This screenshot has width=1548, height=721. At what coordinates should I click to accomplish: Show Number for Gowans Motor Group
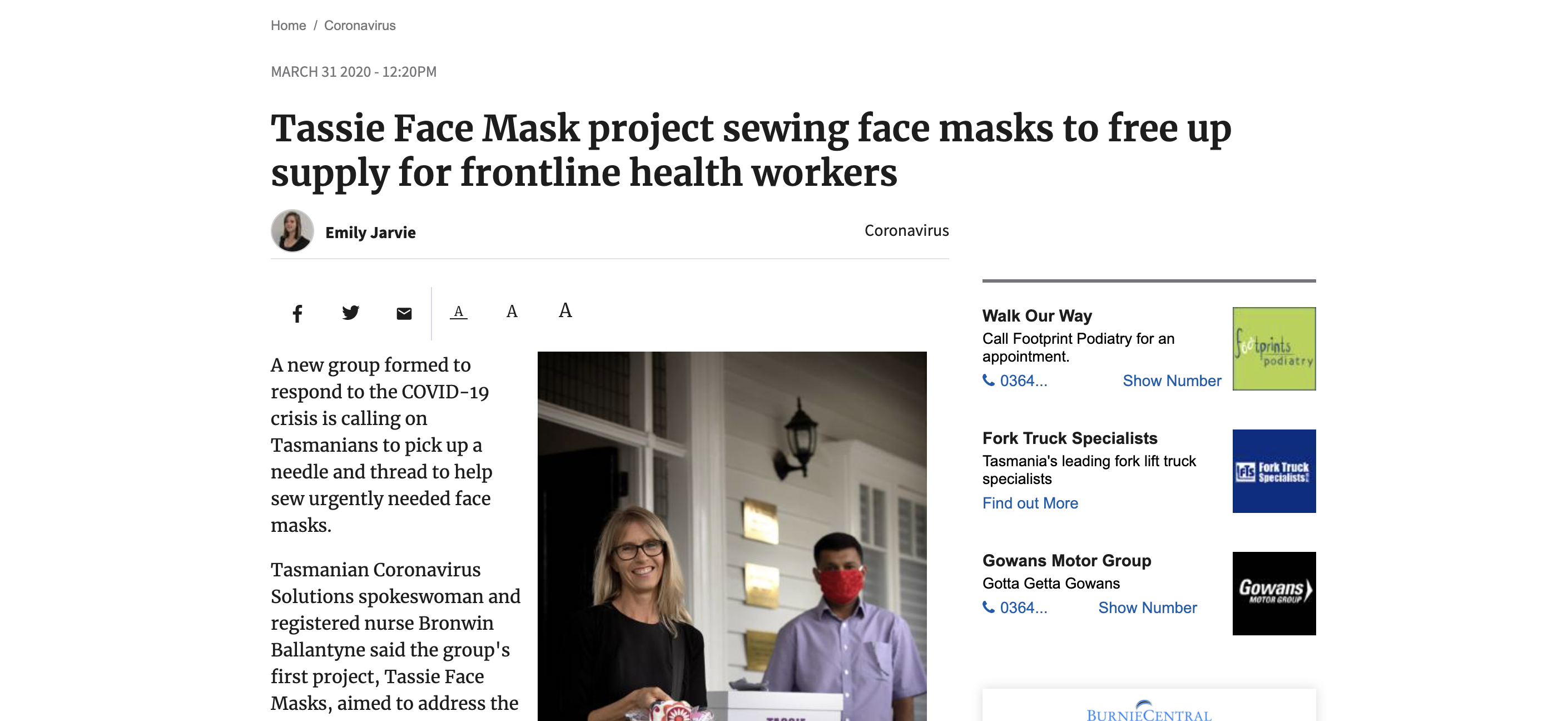(x=1147, y=608)
